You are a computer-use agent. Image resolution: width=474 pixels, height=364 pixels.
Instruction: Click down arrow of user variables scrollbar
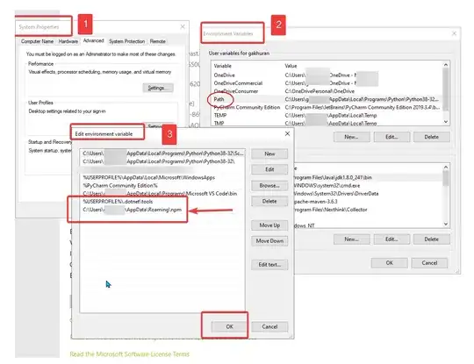(446, 121)
